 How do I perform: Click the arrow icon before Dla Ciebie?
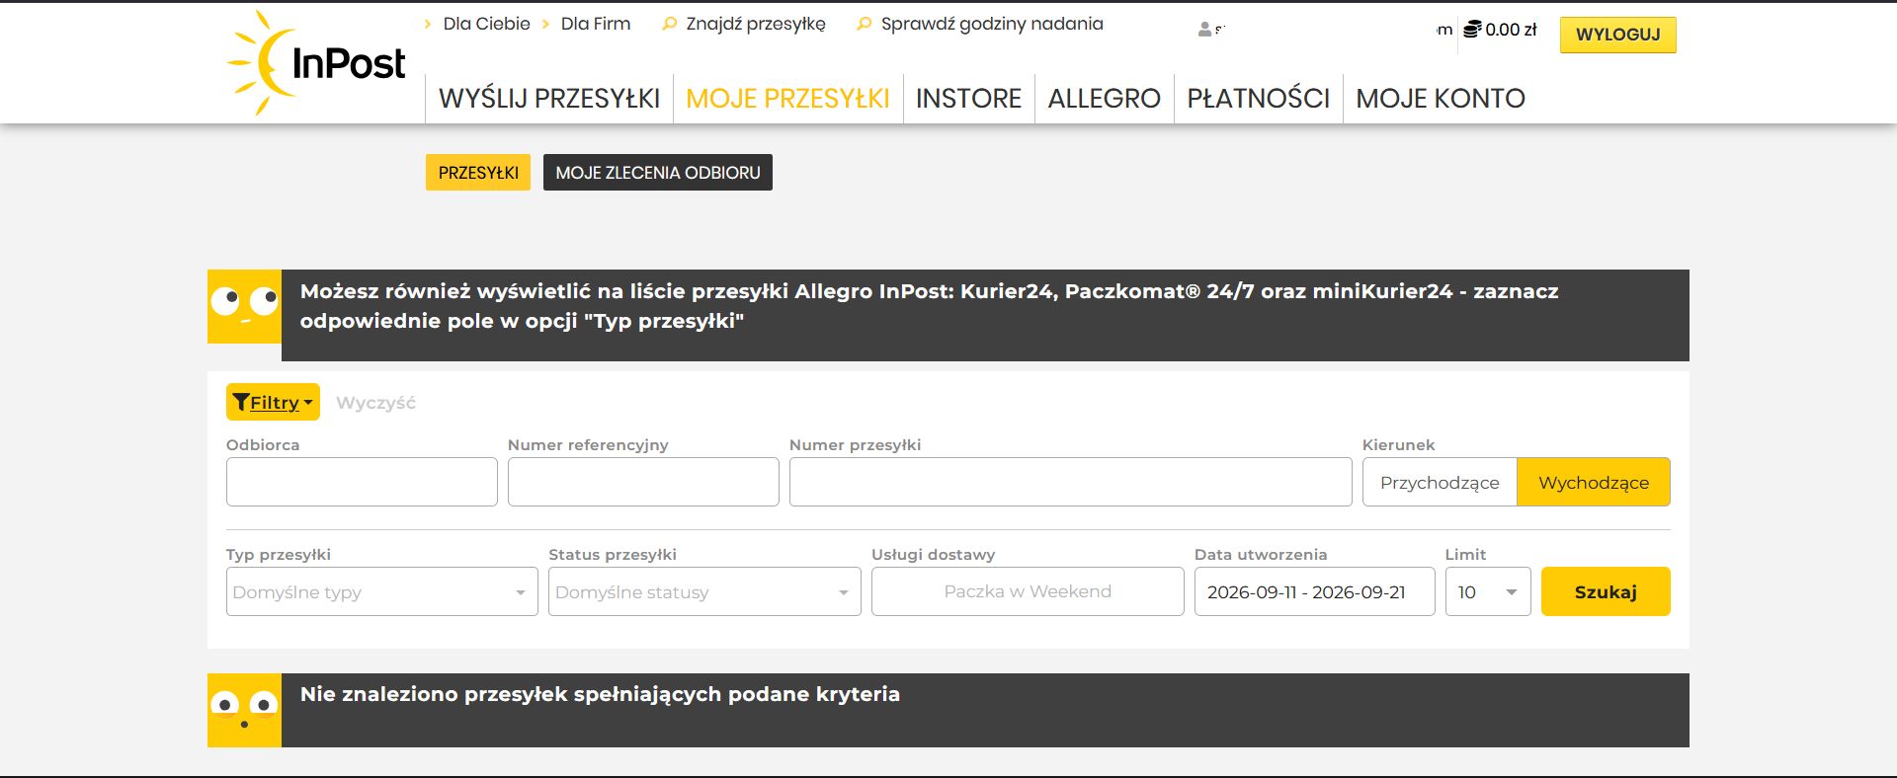427,24
